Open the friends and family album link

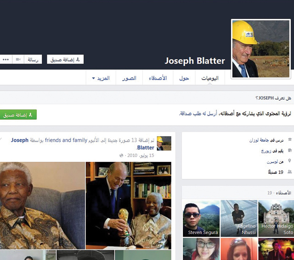point(66,140)
